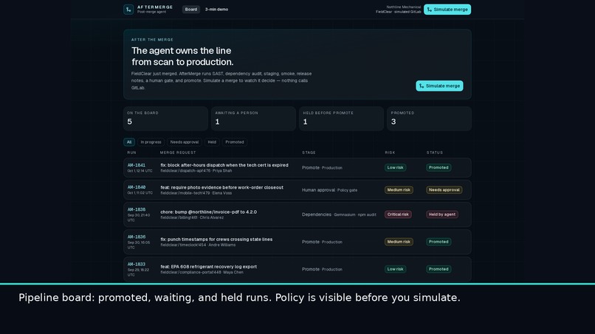Open the punch timestamps merge request row

click(297, 242)
